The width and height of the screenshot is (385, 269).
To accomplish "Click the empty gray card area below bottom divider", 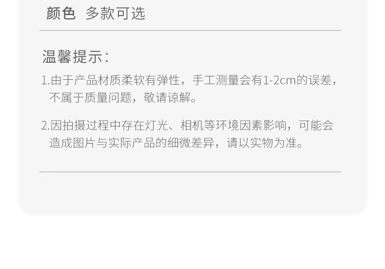I will (192, 193).
